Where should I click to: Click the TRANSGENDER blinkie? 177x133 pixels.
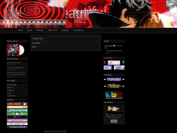coord(17,127)
